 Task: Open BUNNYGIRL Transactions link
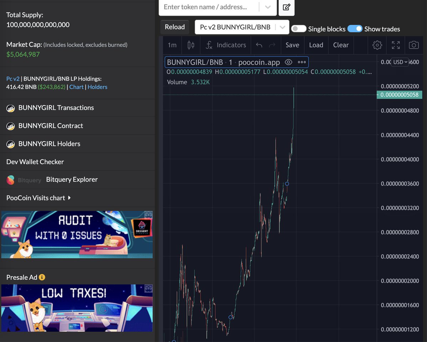pyautogui.click(x=56, y=108)
